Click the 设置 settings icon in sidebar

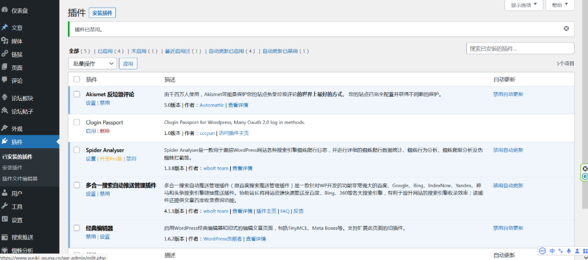coord(5,219)
